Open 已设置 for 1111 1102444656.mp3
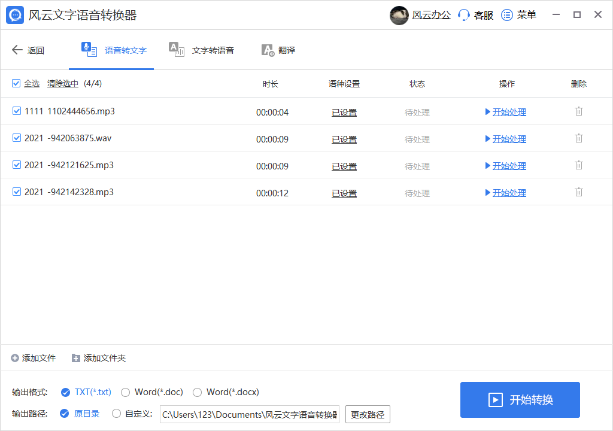Screen dimensions: 613x431 (x=344, y=113)
